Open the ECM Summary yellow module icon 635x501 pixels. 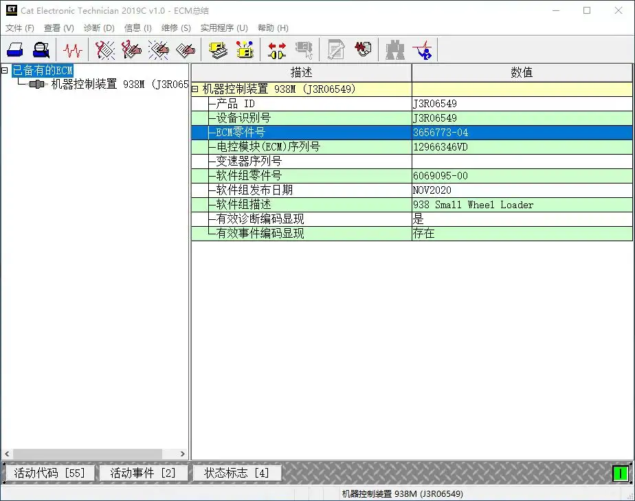(x=218, y=49)
